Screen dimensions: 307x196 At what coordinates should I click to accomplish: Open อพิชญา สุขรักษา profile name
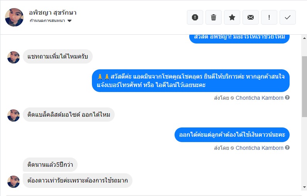click(x=53, y=13)
